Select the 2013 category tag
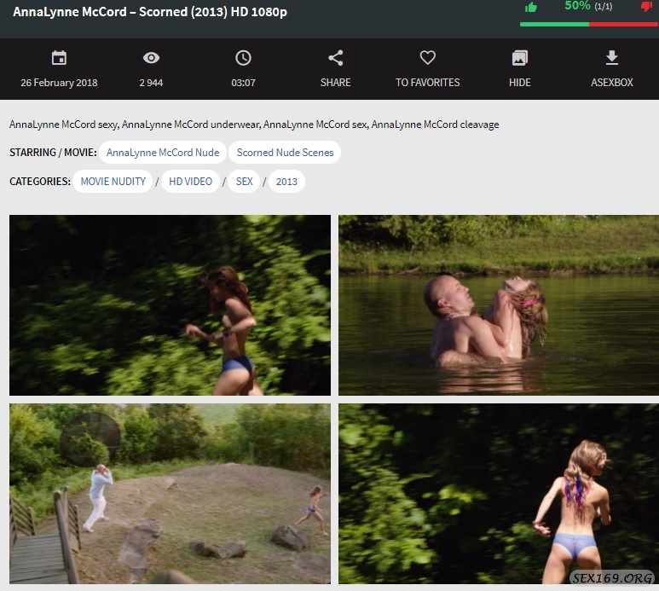 coord(286,182)
